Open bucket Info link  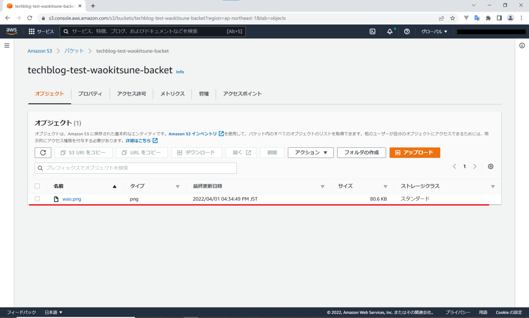180,72
